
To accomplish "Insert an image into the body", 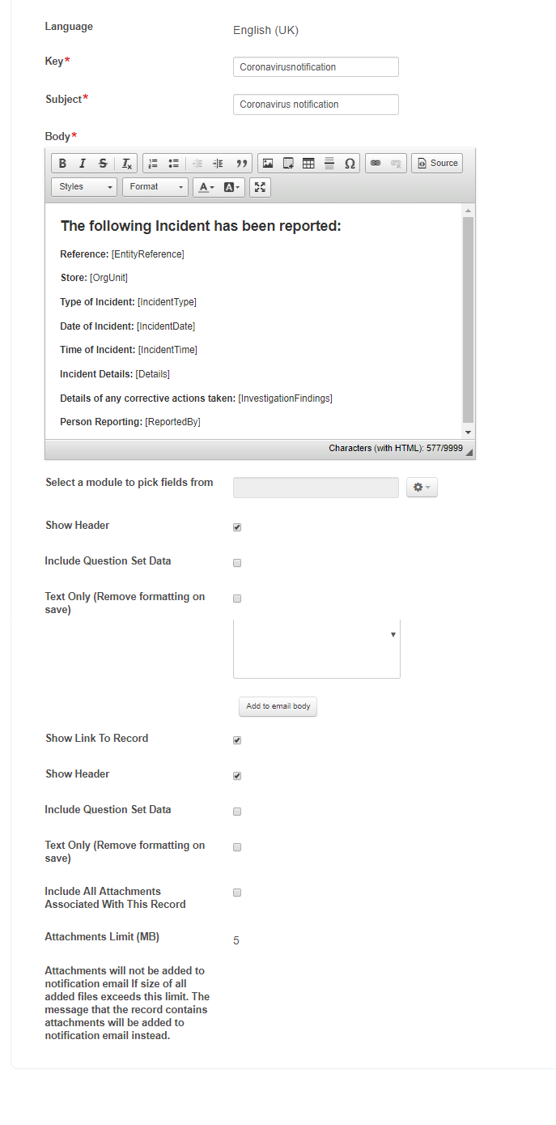I will (x=268, y=164).
